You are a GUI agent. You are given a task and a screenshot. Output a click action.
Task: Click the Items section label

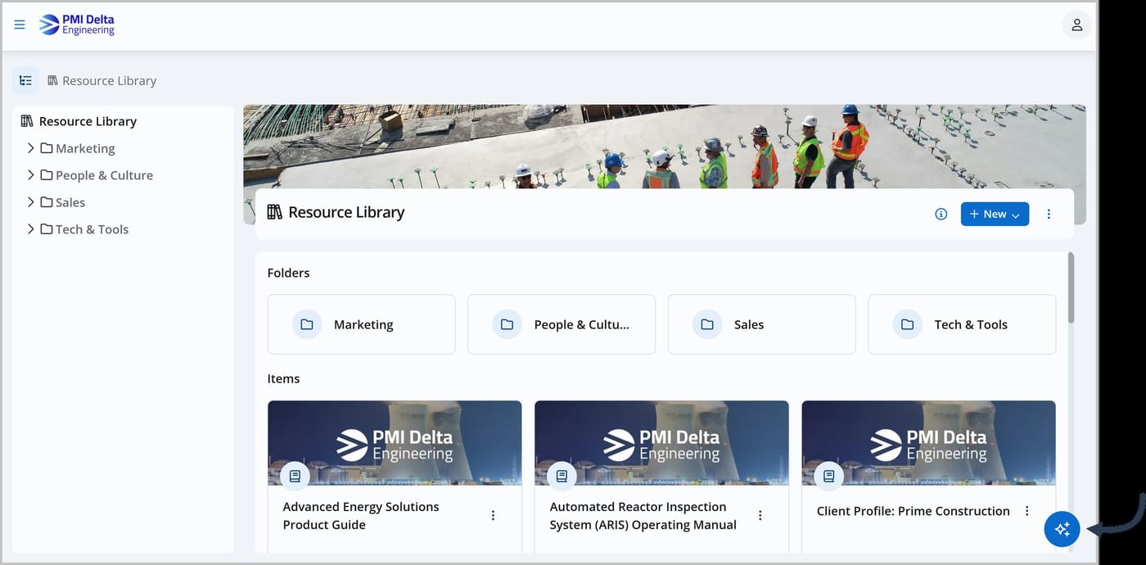pos(283,378)
